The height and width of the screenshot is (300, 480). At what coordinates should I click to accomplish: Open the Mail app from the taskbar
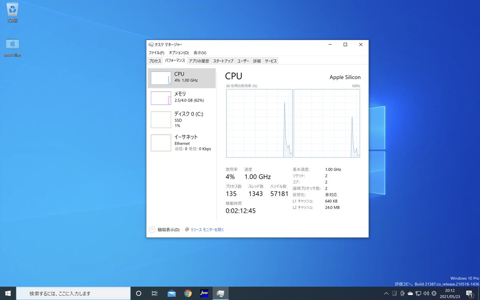click(172, 293)
